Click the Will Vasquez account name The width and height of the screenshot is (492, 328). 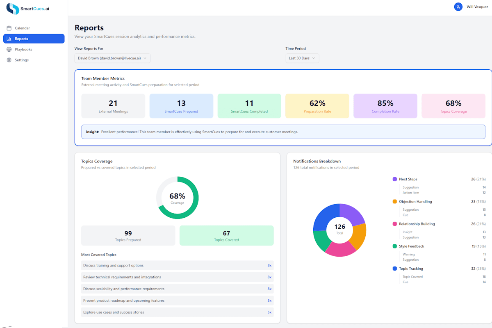click(x=477, y=7)
